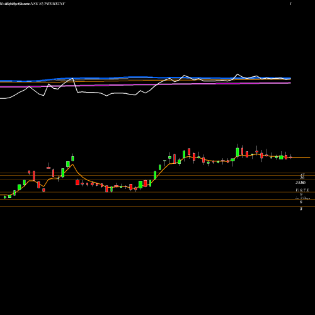Click the last candlestick on the right
The width and height of the screenshot is (315, 315).
pos(291,157)
